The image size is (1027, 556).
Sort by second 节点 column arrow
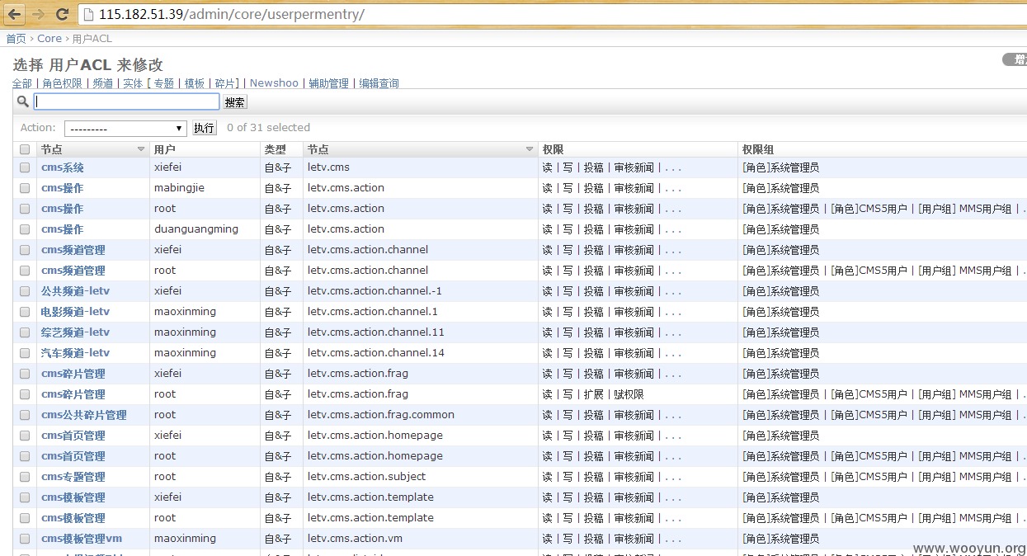coord(530,149)
